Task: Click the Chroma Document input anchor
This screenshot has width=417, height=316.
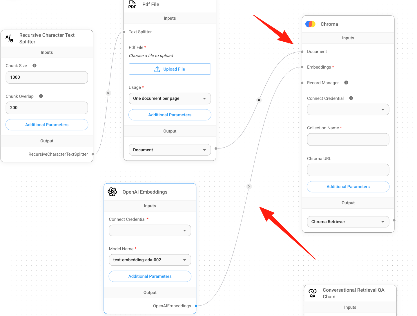Action: 302,52
